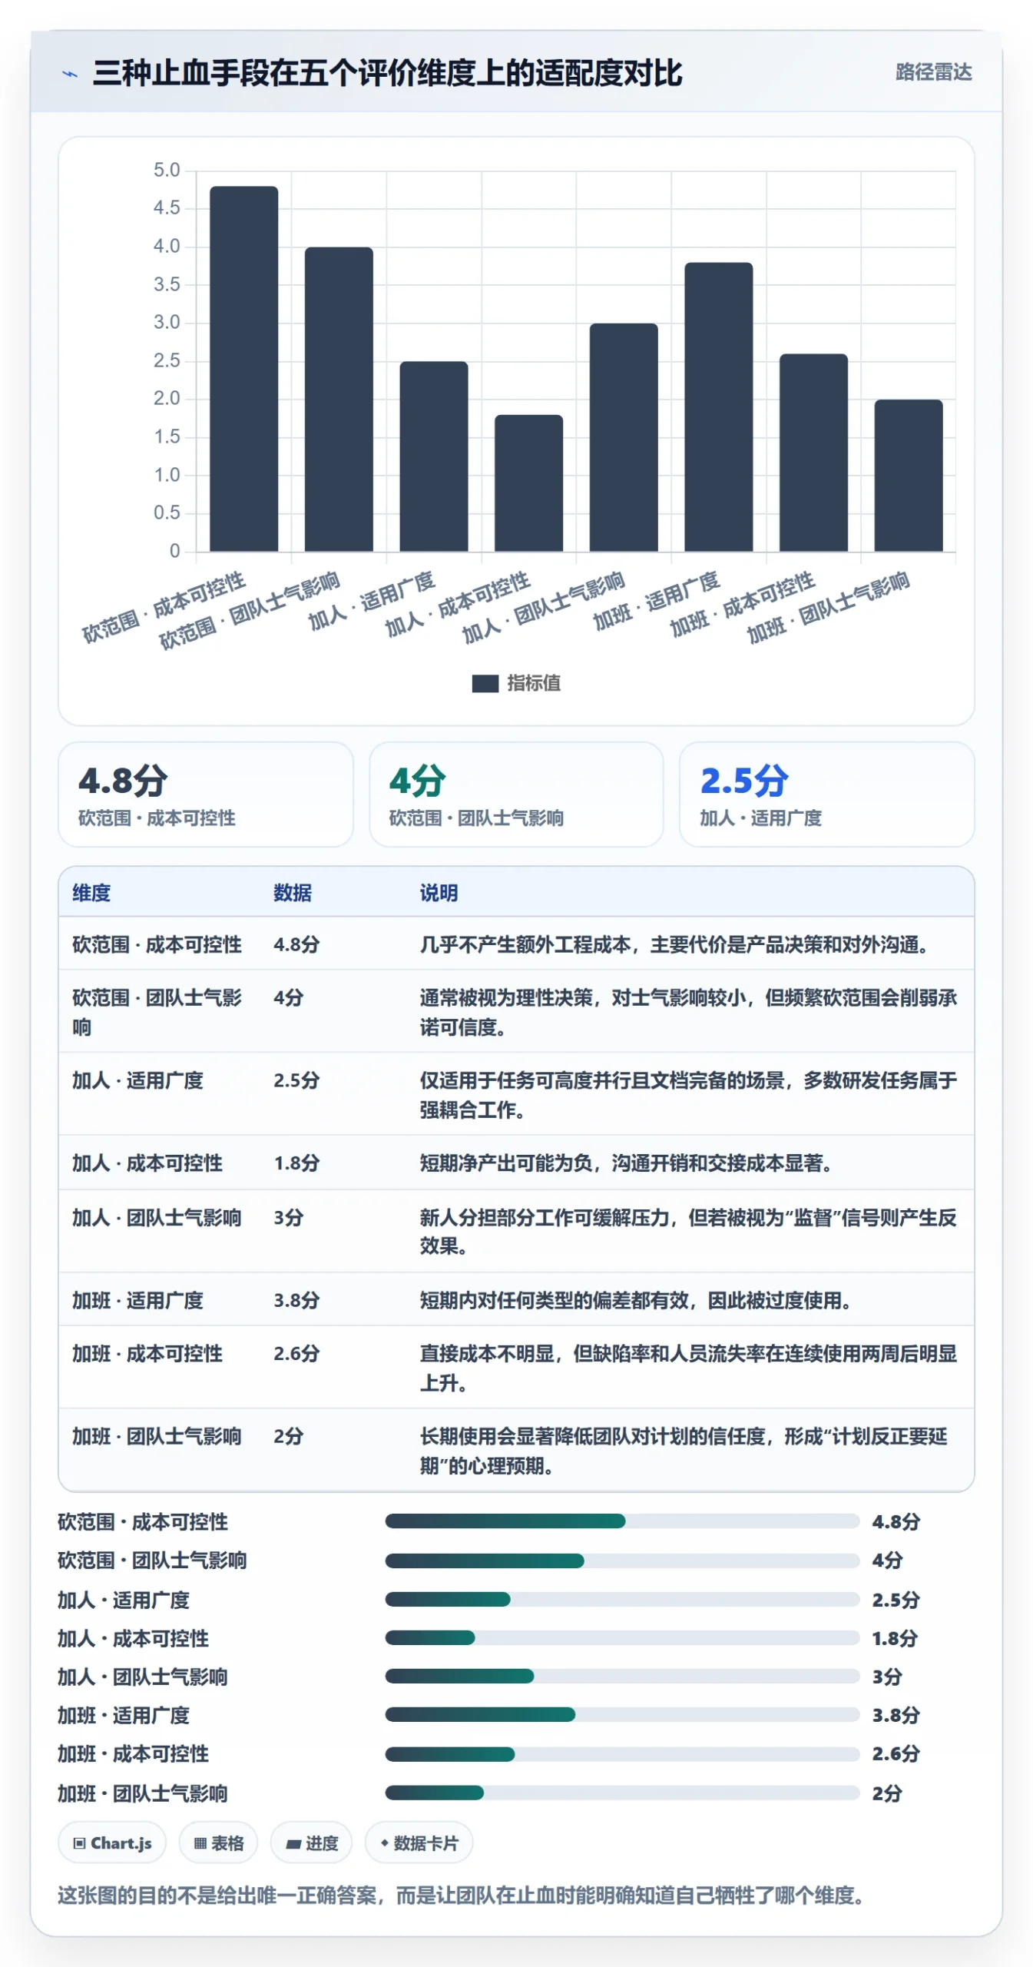Click the 进度 tag chip
This screenshot has height=1967, width=1033.
311,1843
